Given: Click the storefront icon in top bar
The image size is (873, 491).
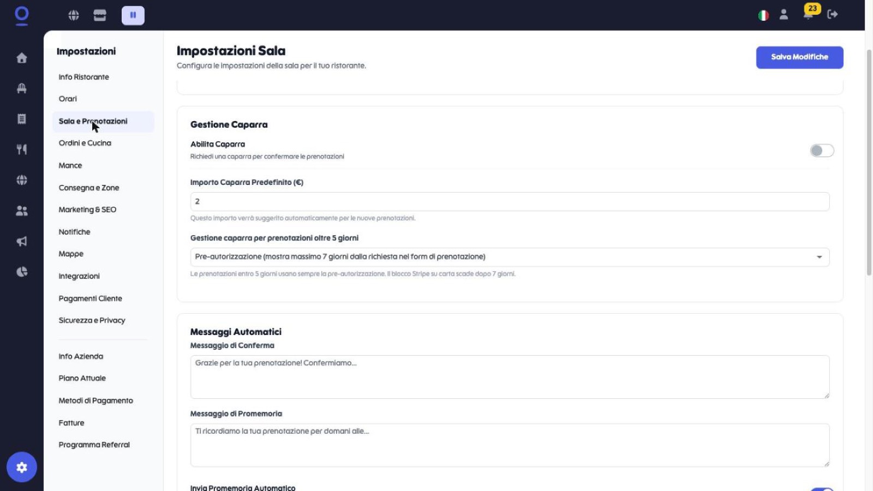Looking at the screenshot, I should [100, 15].
